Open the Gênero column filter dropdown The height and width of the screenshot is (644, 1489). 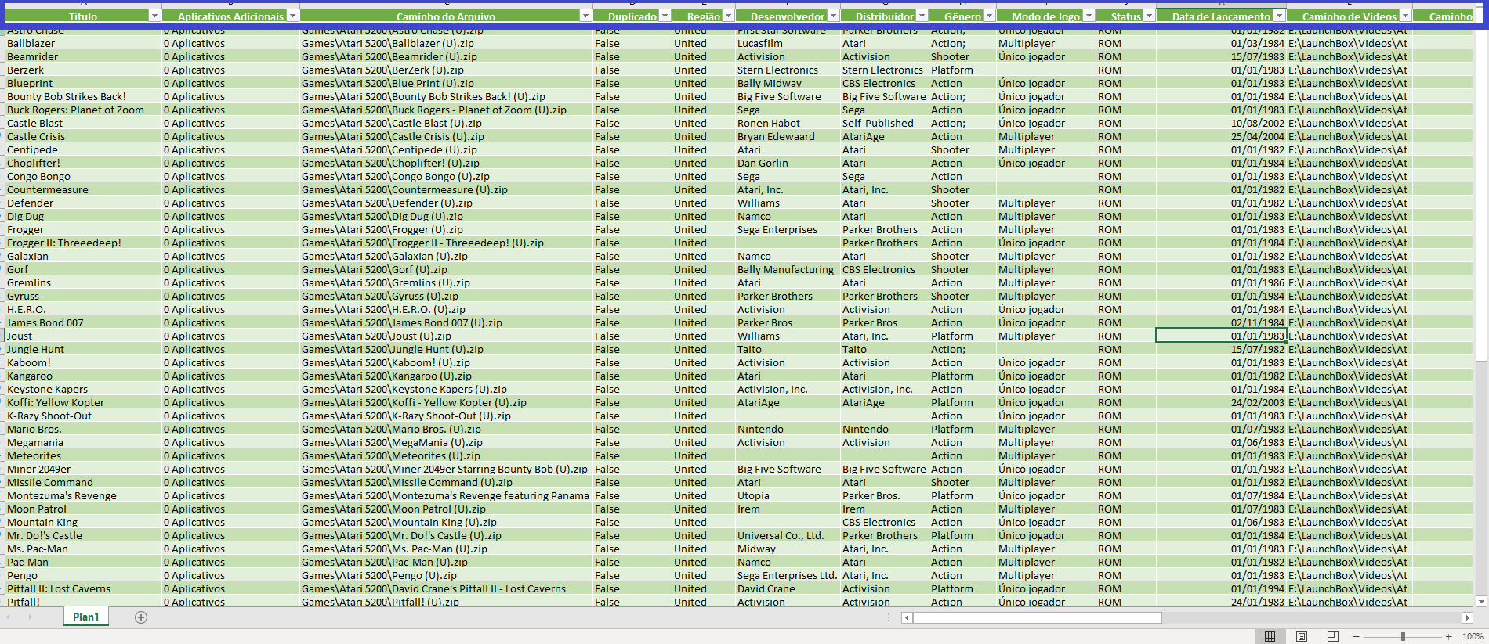point(989,16)
